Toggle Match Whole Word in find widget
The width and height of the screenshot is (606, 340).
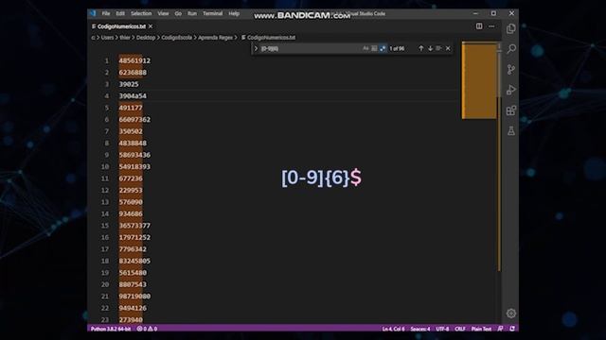pos(374,48)
